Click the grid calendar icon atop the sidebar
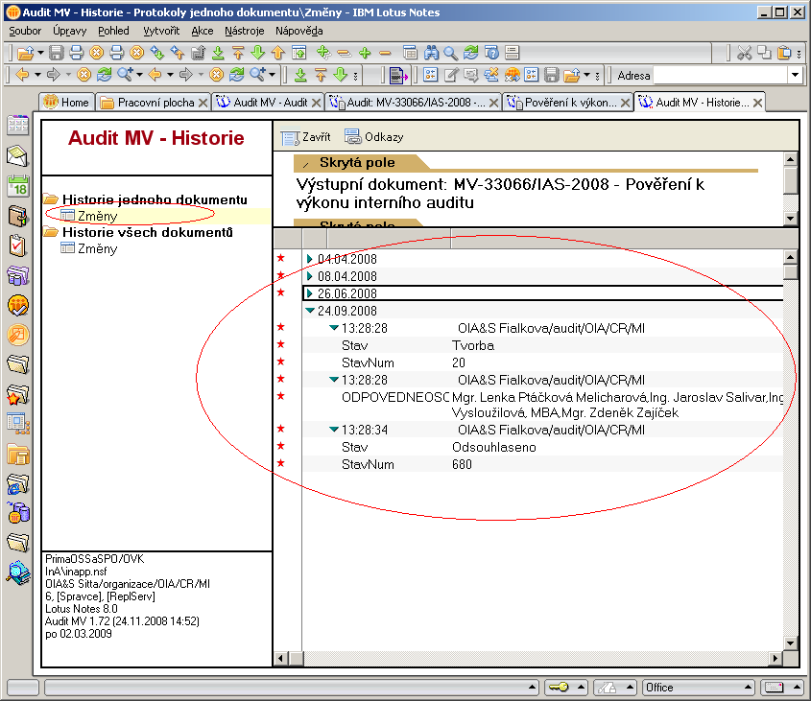The image size is (811, 701). [x=17, y=126]
